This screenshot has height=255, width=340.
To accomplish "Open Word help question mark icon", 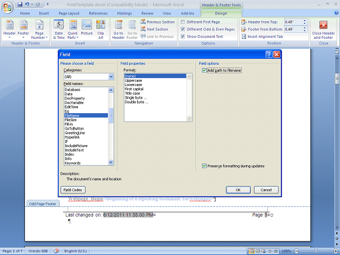I will (336, 13).
